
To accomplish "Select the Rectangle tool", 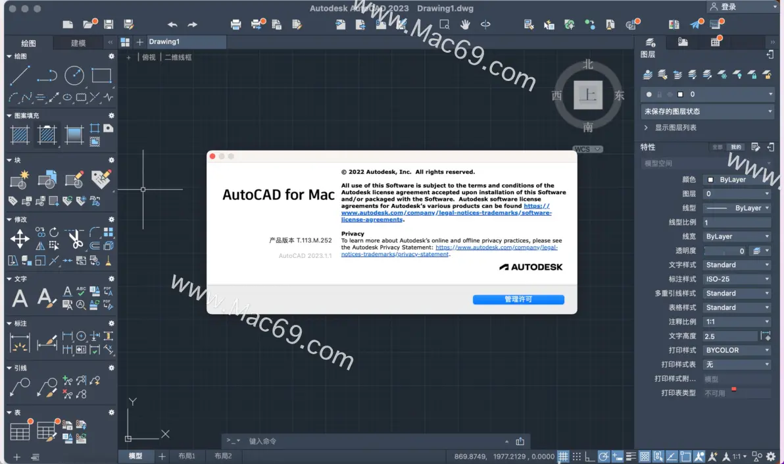I will tap(101, 76).
